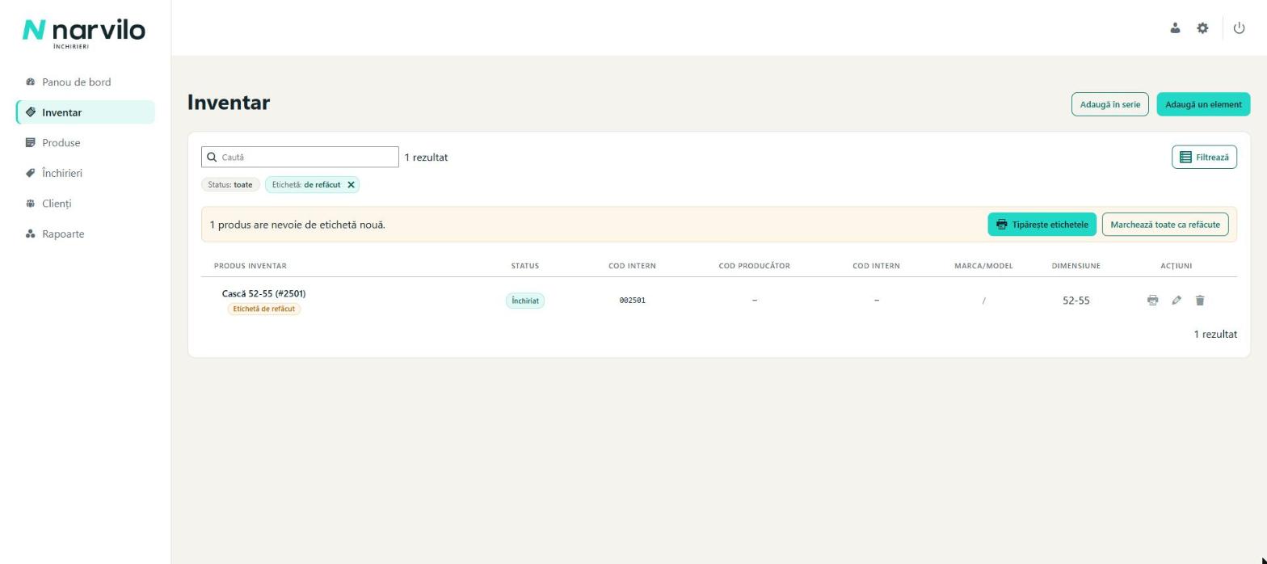Image resolution: width=1267 pixels, height=564 pixels.
Task: Click the Narvilo logo
Action: (x=84, y=32)
